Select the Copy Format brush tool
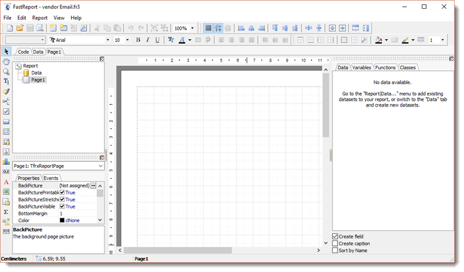This screenshot has height=272, width=464. pyautogui.click(x=6, y=91)
